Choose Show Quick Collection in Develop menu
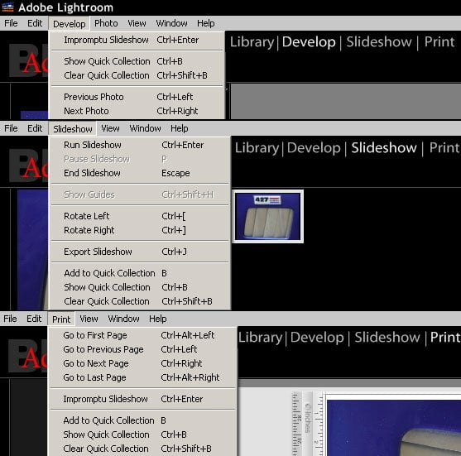 (137, 61)
